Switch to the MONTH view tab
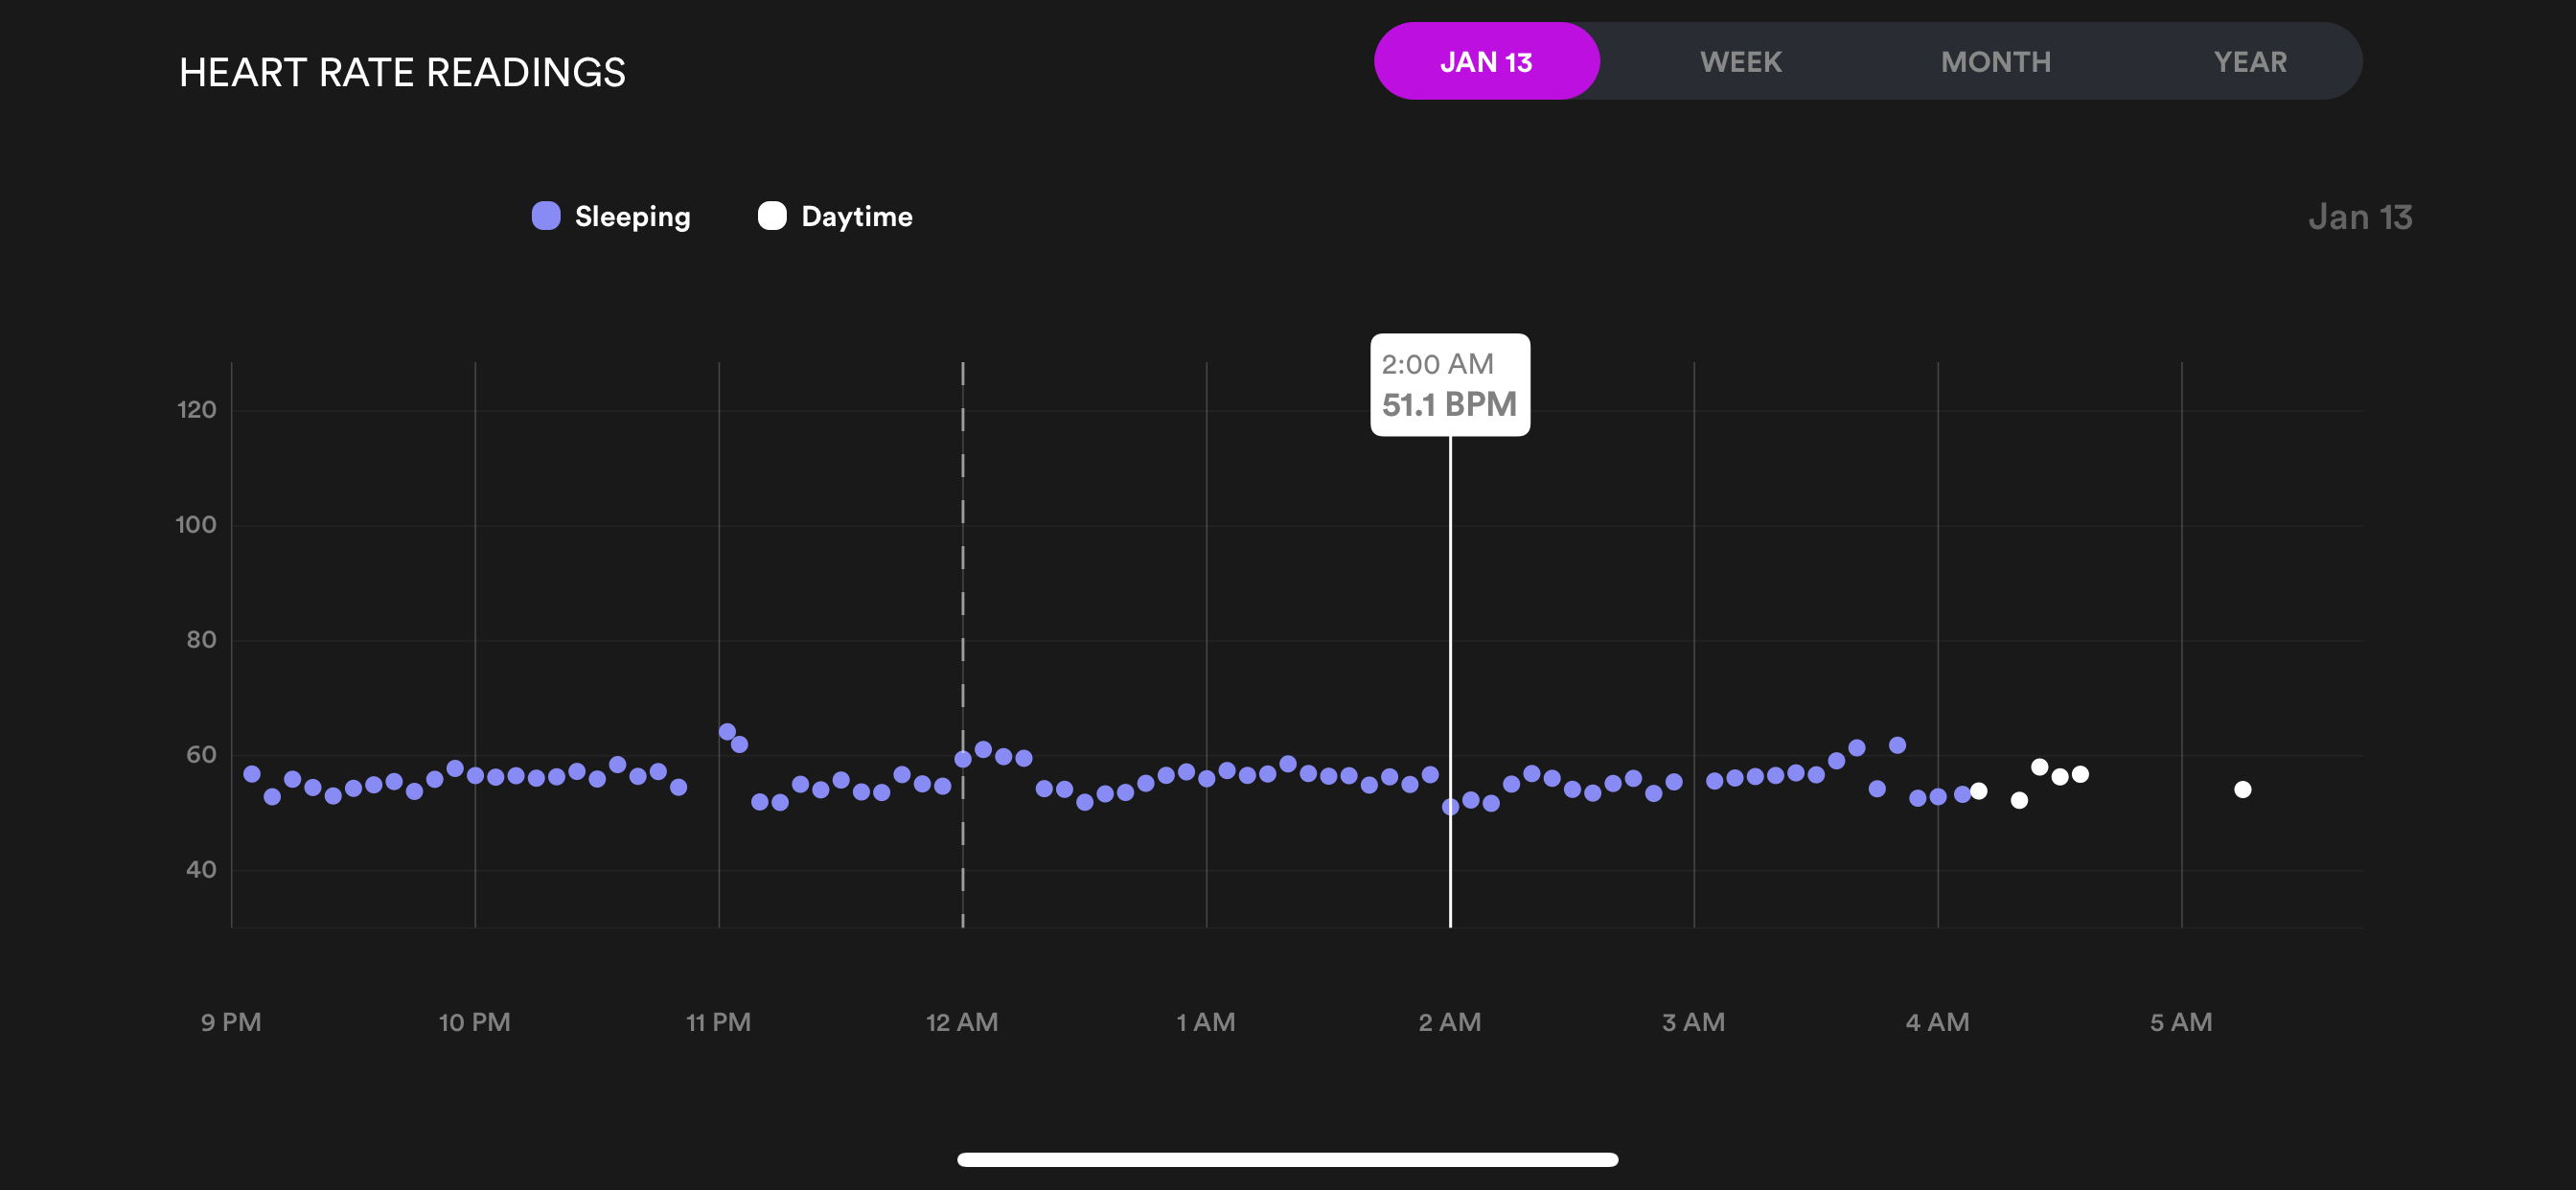The height and width of the screenshot is (1190, 2576). tap(1995, 62)
